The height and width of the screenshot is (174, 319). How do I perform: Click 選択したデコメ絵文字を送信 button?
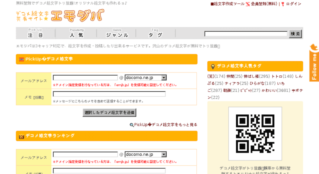(109, 112)
